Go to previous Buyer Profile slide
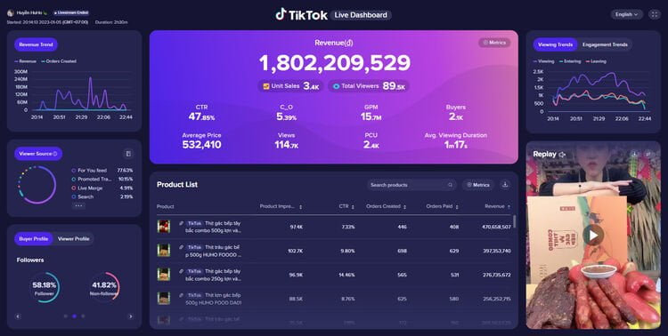The image size is (668, 336). 18,316
